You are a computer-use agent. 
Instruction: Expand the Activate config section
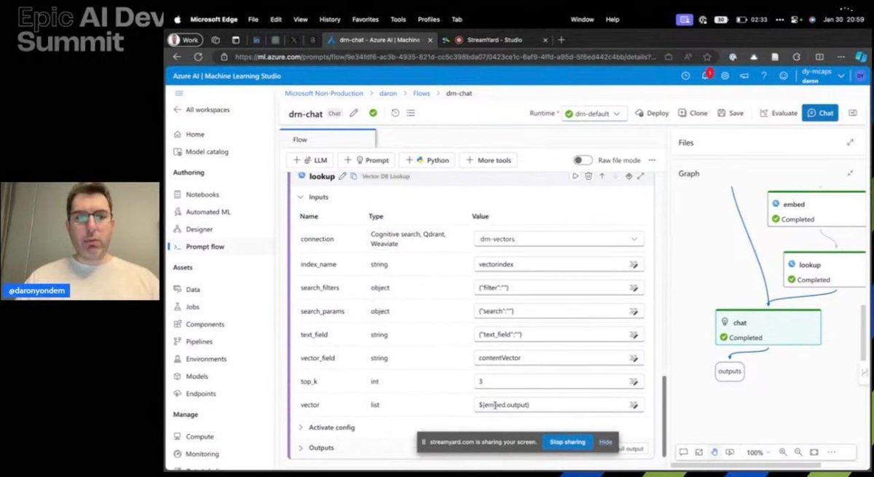pos(327,427)
